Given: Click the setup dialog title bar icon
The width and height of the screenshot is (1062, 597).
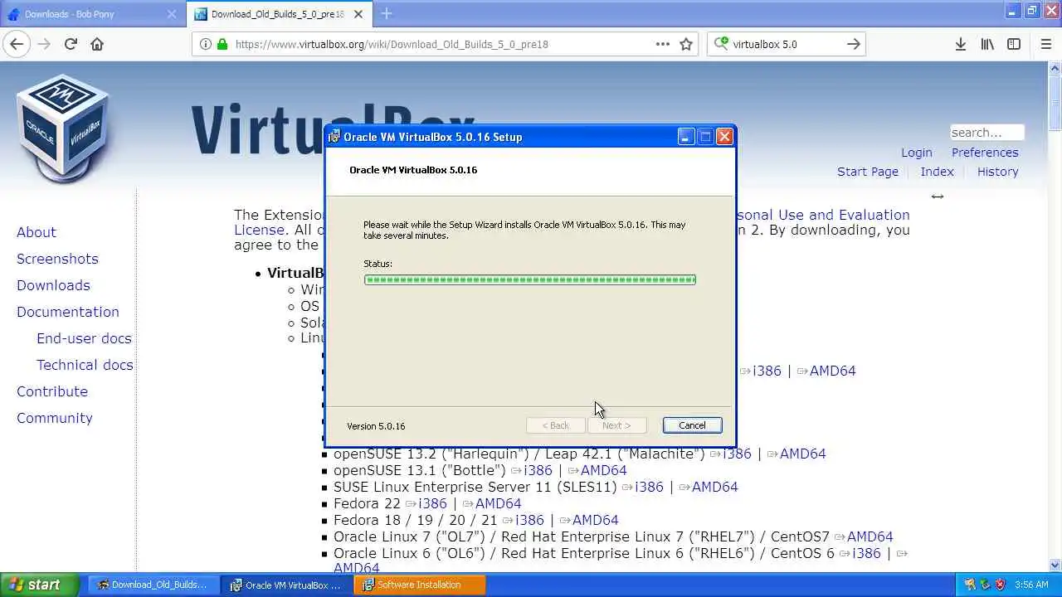Looking at the screenshot, I should click(334, 137).
